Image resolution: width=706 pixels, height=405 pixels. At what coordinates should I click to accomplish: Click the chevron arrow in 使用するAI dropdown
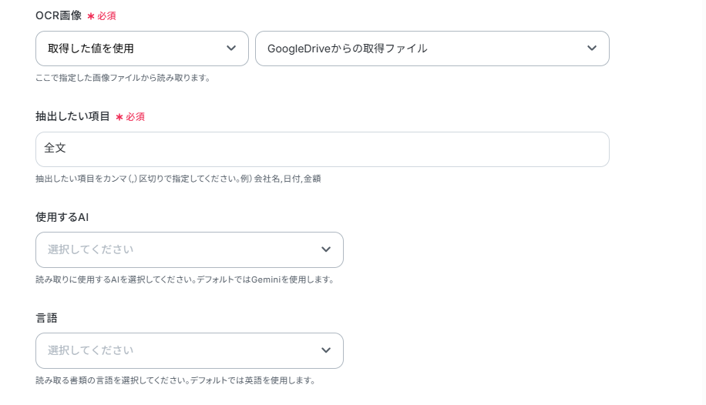pyautogui.click(x=326, y=249)
